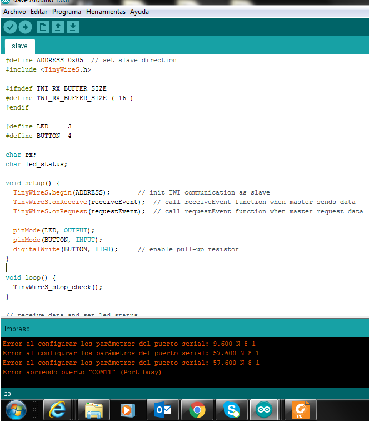
Task: Click the line number 23 in the footer
Action: pyautogui.click(x=8, y=394)
